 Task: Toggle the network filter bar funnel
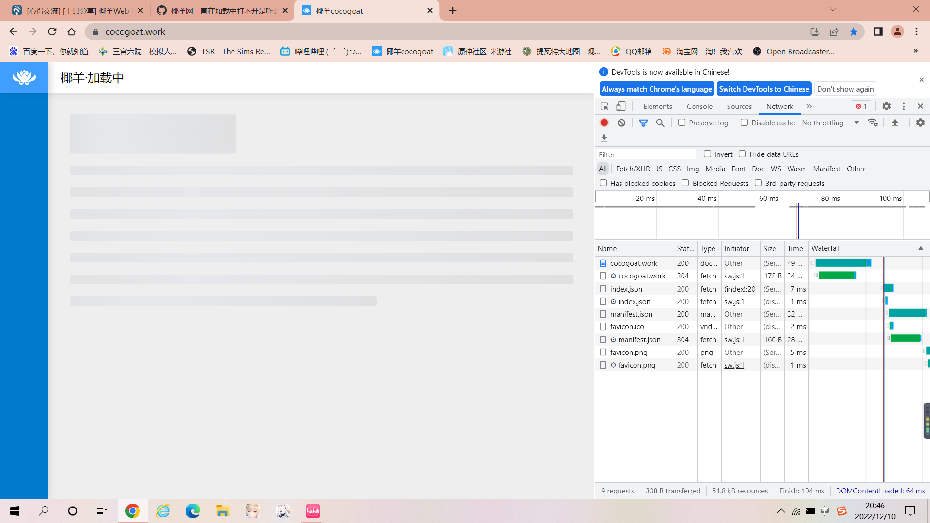pos(644,123)
